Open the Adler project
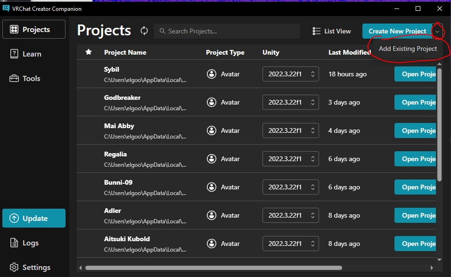This screenshot has width=451, height=277. click(415, 215)
